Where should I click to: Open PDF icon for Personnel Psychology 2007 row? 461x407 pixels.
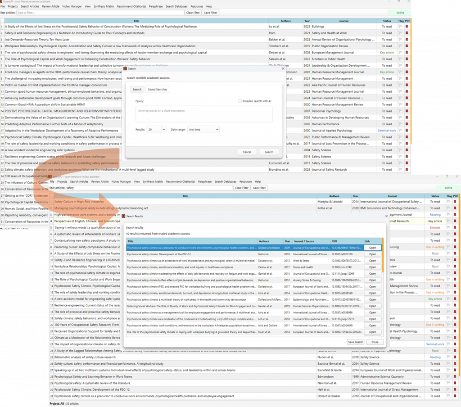tap(407, 111)
